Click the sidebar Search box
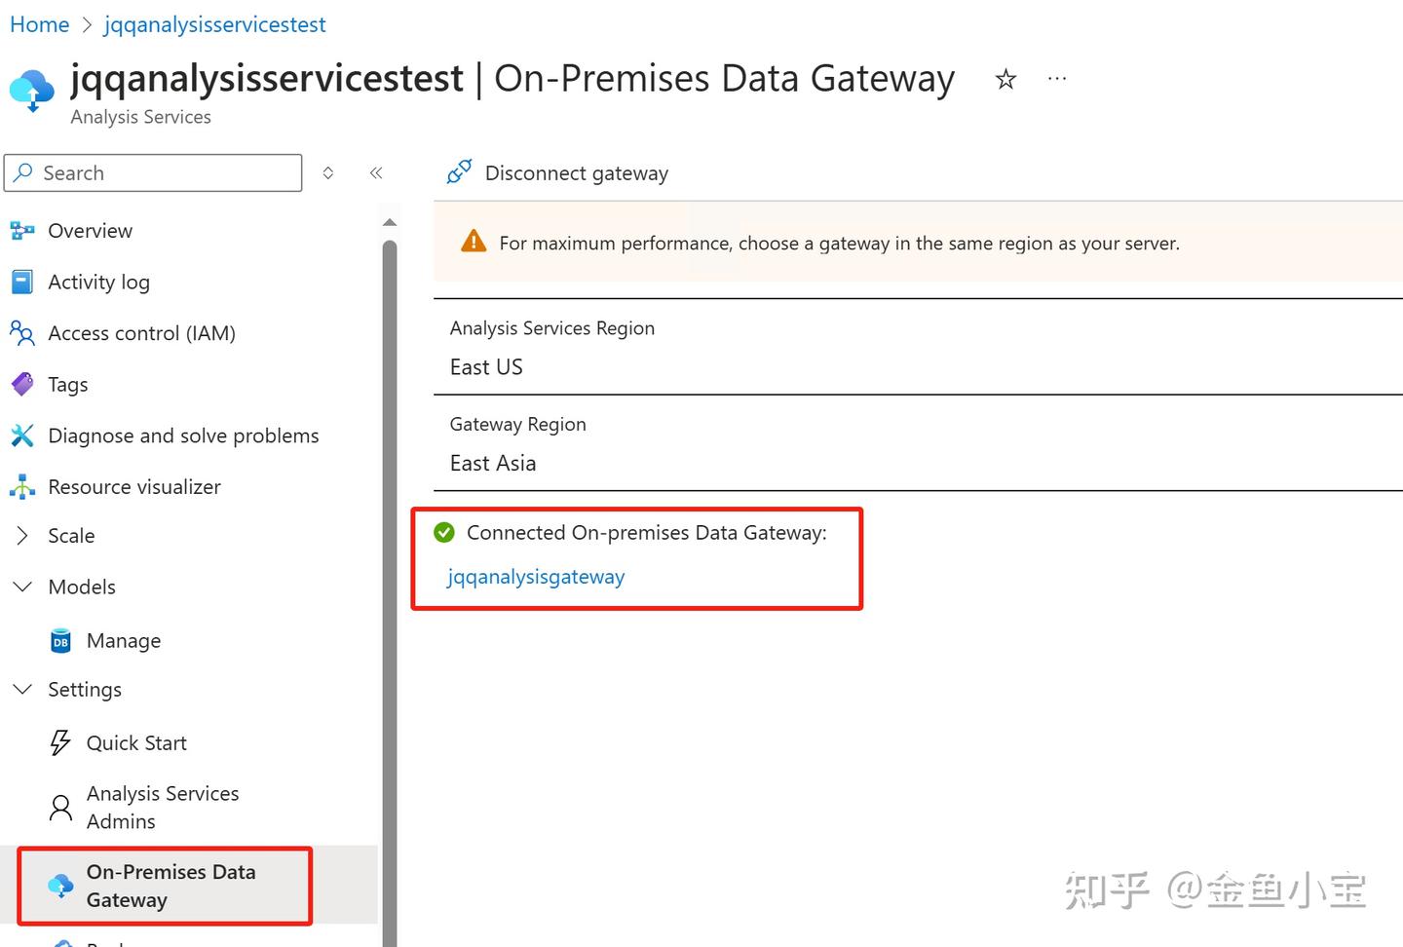 tap(153, 172)
